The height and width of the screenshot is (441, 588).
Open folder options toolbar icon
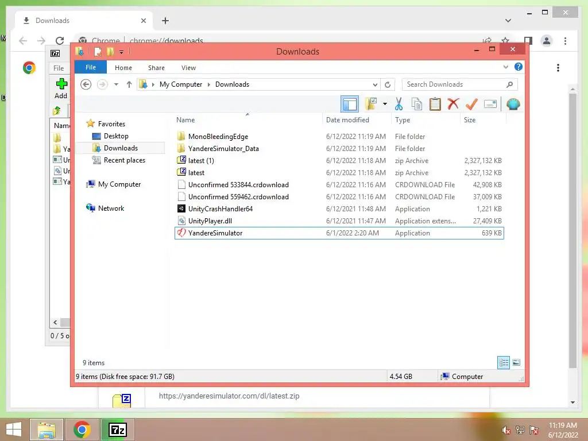coord(371,104)
